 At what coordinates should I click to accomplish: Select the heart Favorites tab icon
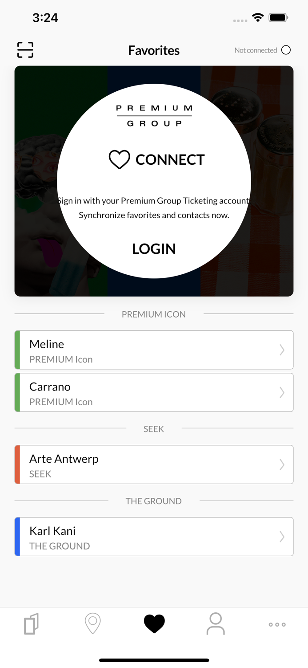pyautogui.click(x=154, y=624)
